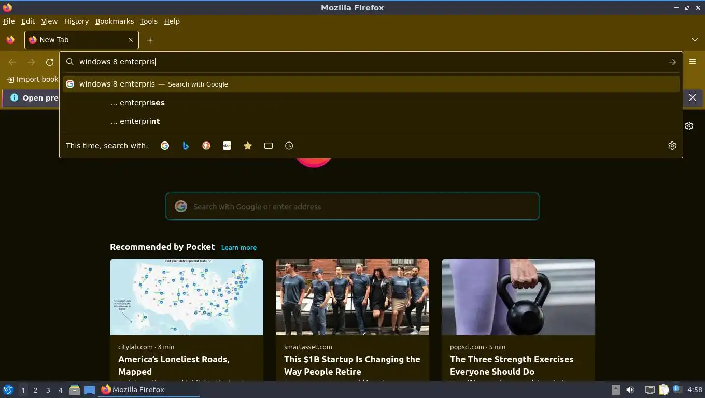Screen dimensions: 705x398
Task: Switch to workspace 1 on the taskbar
Action: [x=23, y=390]
